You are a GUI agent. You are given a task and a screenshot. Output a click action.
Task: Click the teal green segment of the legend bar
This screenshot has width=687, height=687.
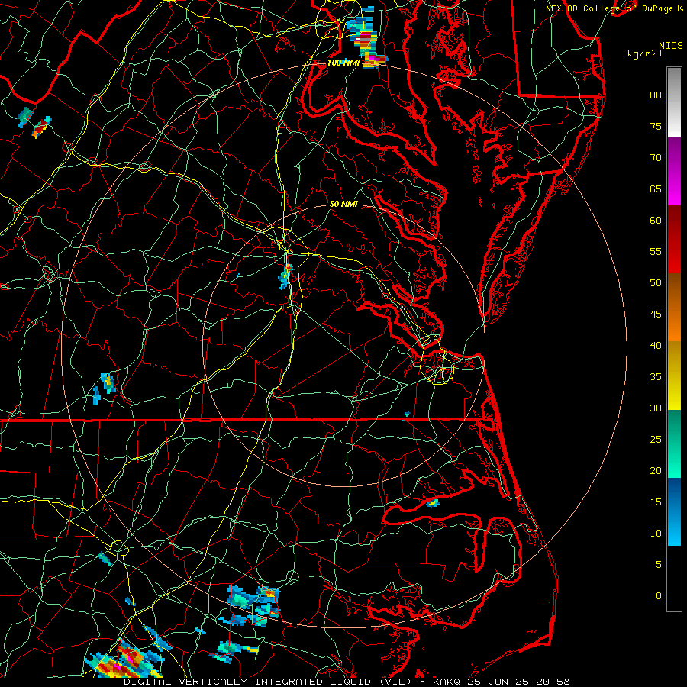click(674, 443)
